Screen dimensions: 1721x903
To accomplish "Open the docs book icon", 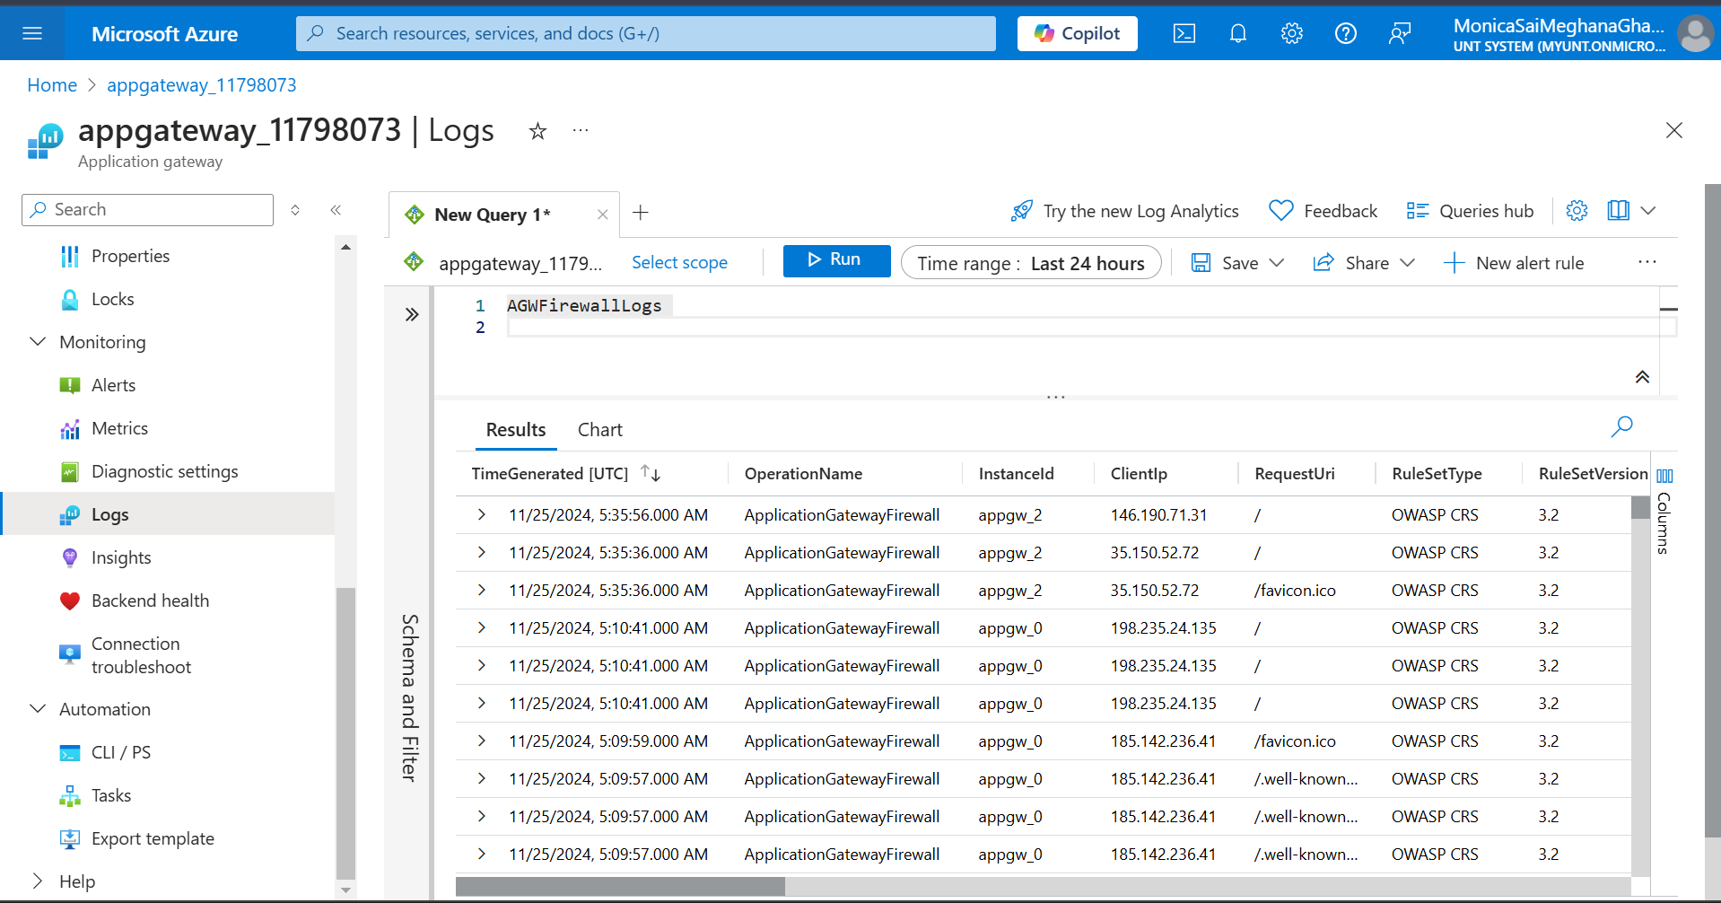I will coord(1619,211).
